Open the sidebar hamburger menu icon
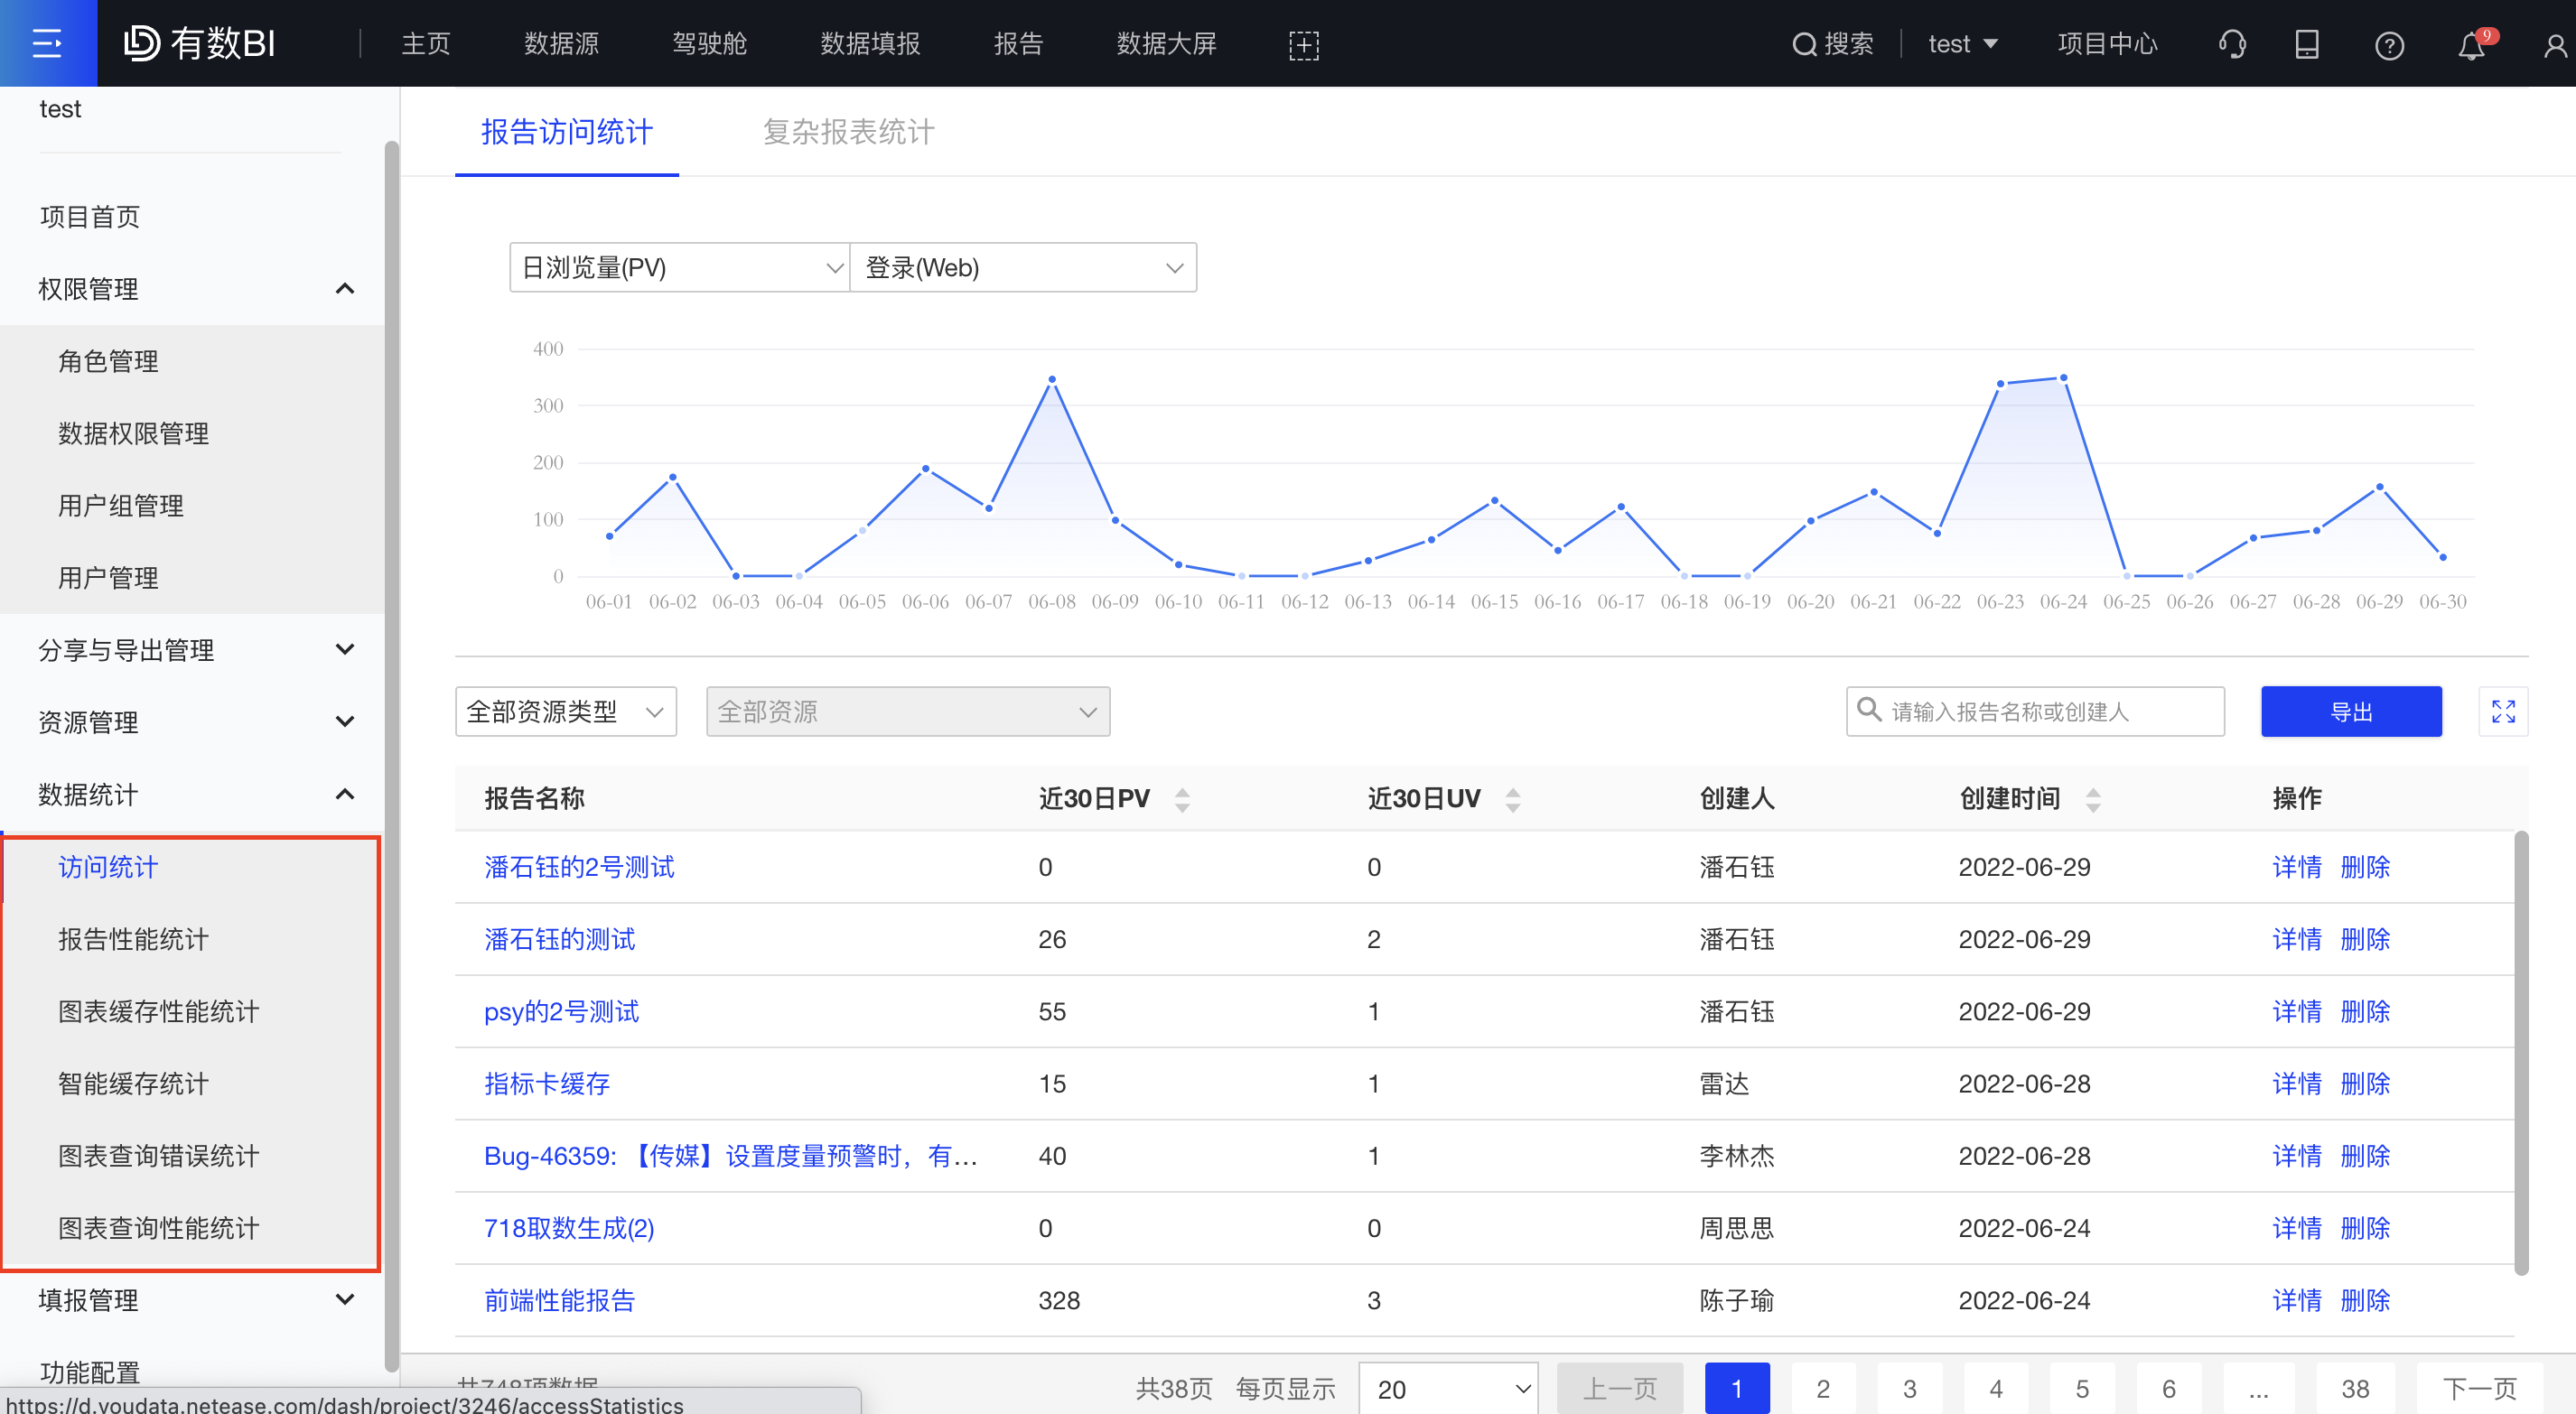This screenshot has width=2576, height=1414. tap(47, 42)
